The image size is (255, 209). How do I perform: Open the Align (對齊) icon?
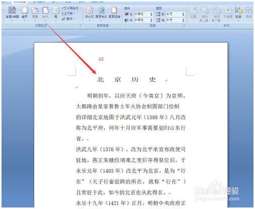(x=238, y=14)
